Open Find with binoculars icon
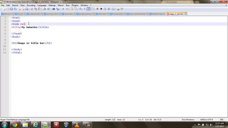 coord(54,9)
